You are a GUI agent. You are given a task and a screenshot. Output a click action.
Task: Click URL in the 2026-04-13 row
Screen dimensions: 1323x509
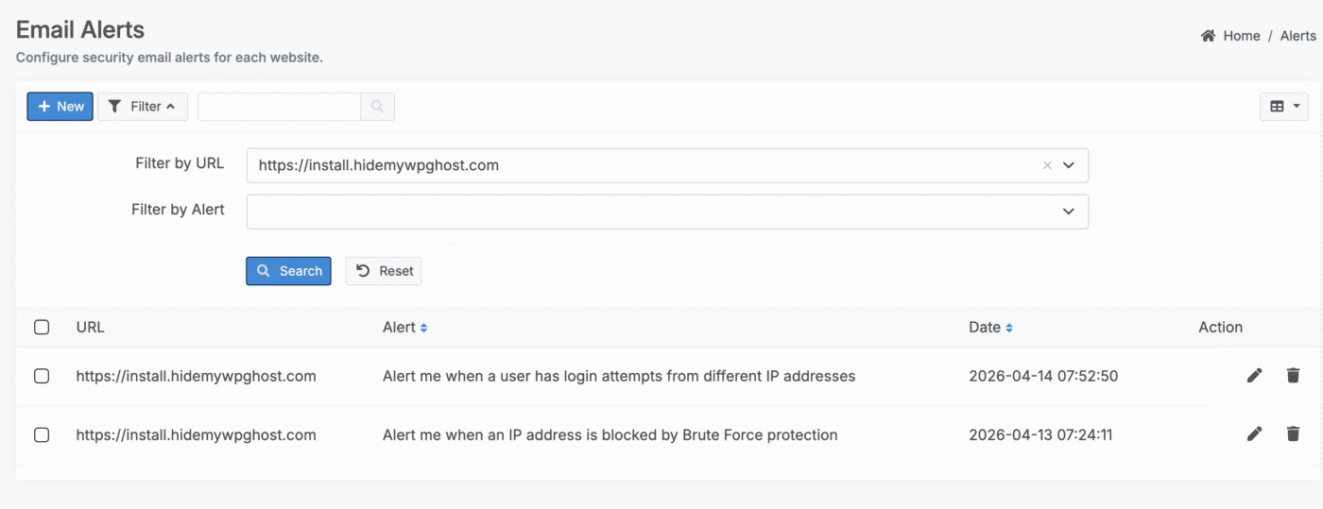[196, 435]
